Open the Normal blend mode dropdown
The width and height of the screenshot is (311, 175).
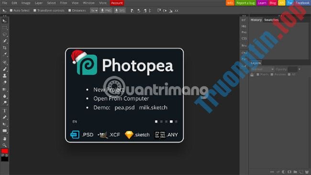262,69
